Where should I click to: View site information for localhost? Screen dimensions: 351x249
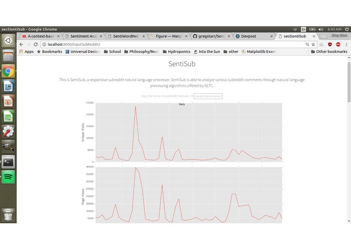point(44,44)
